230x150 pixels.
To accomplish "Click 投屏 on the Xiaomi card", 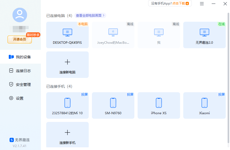I will click(222, 95).
